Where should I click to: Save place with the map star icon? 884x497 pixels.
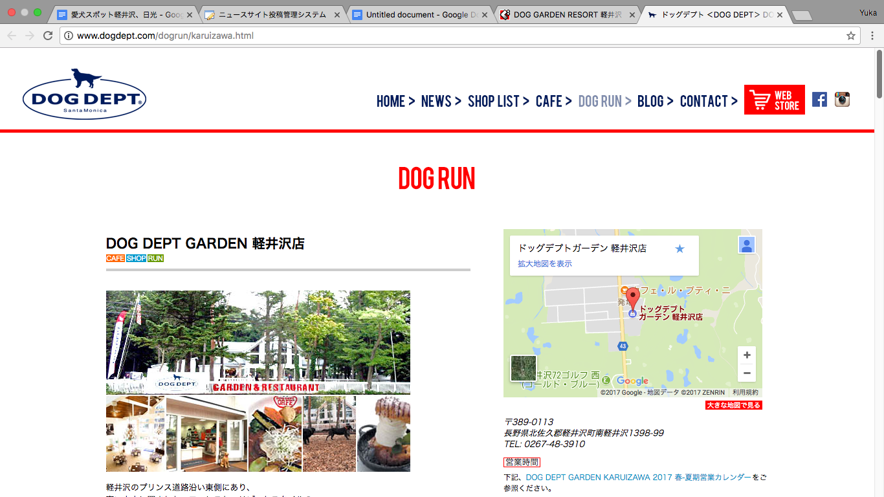tap(680, 248)
